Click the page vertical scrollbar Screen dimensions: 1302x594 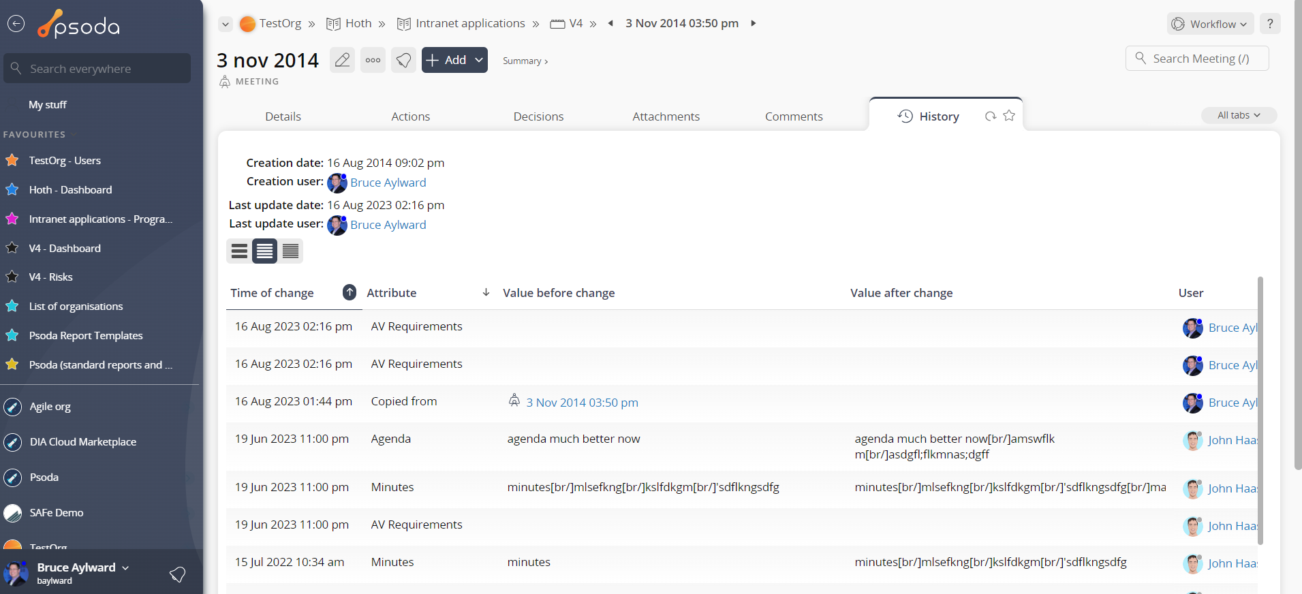[x=1297, y=235]
